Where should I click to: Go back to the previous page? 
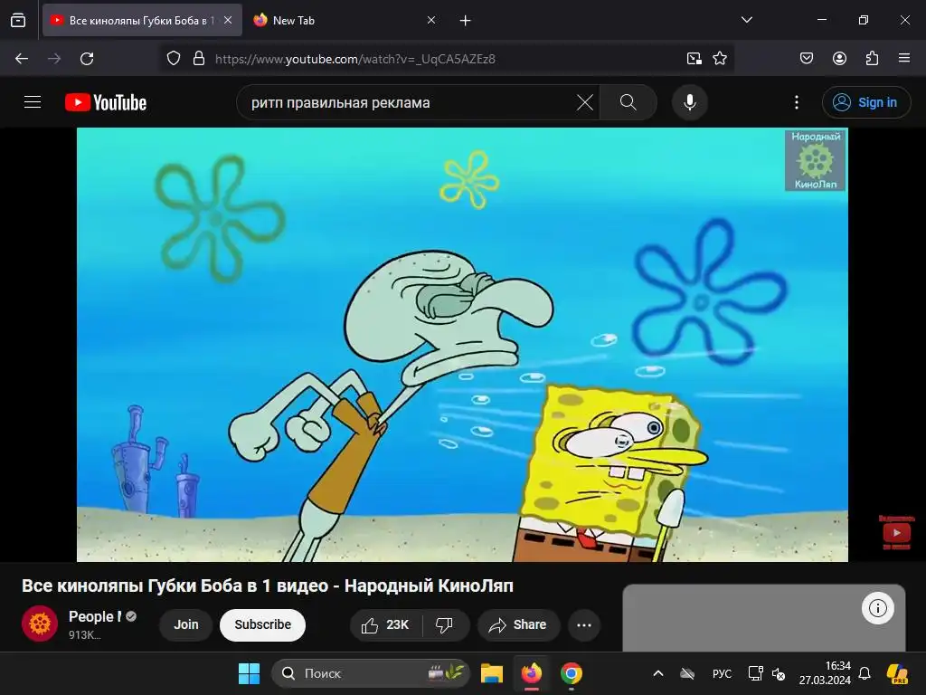tap(22, 59)
